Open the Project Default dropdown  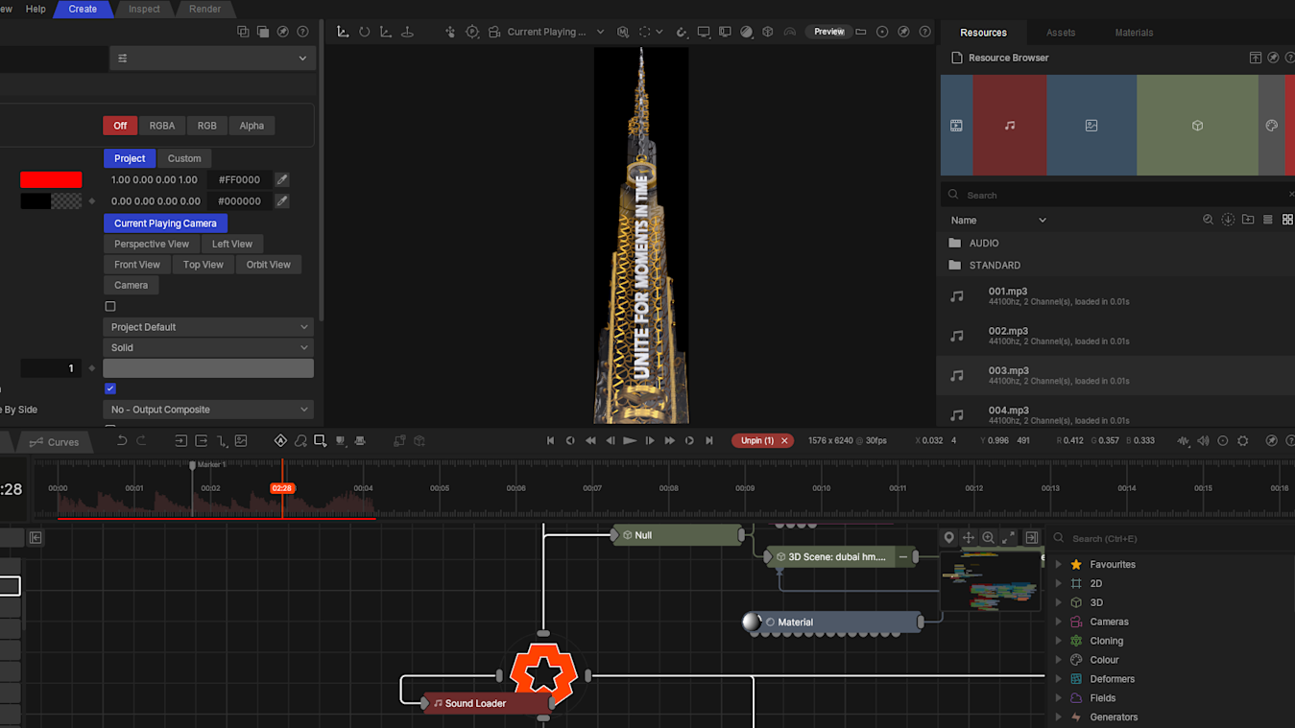point(207,327)
